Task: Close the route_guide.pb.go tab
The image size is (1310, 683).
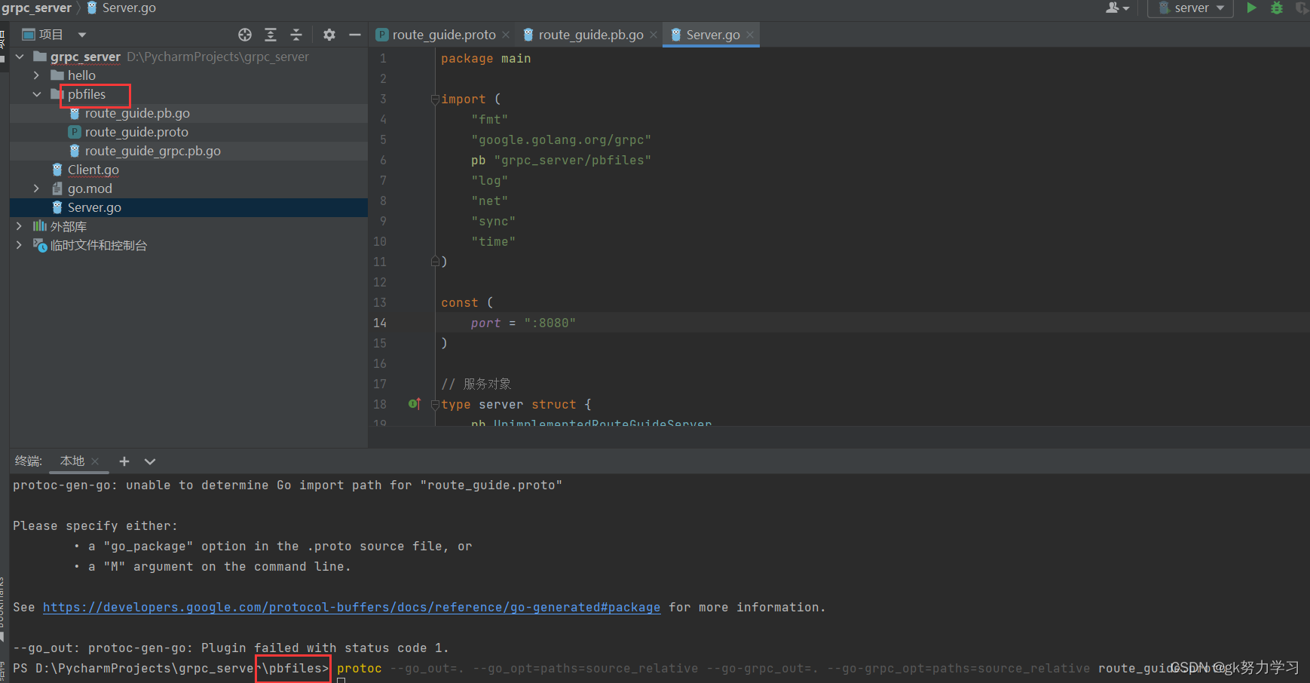Action: (x=653, y=35)
